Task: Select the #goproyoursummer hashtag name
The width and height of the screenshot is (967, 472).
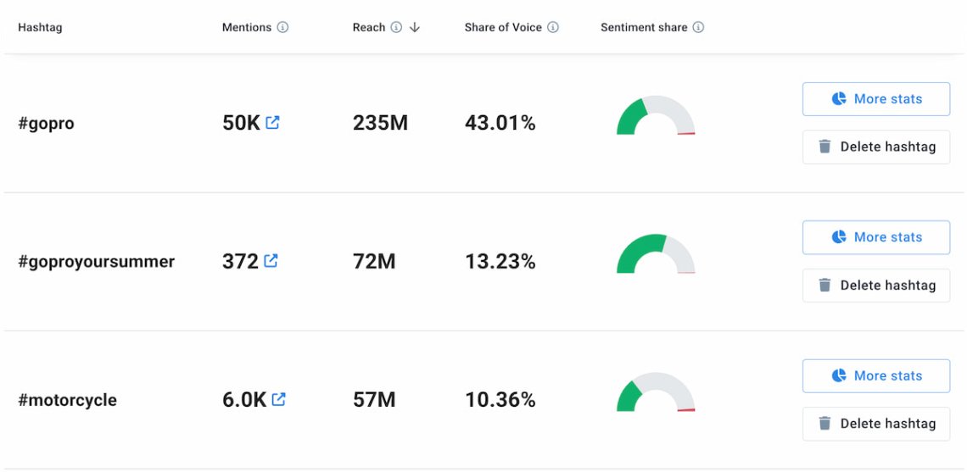Action: [x=97, y=262]
